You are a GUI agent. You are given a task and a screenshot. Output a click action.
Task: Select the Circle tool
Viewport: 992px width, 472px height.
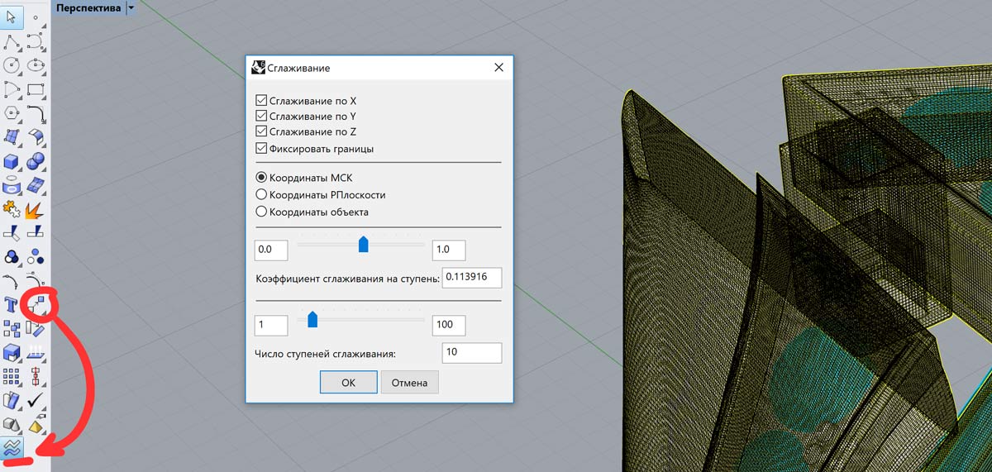pyautogui.click(x=12, y=64)
